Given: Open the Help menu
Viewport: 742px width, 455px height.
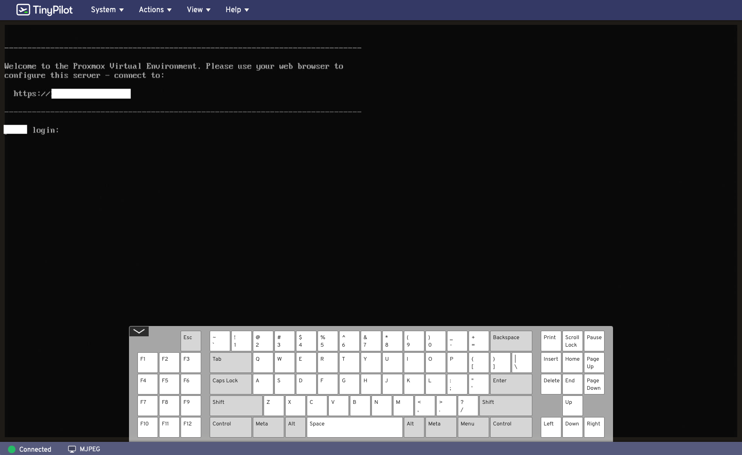Looking at the screenshot, I should coord(237,10).
